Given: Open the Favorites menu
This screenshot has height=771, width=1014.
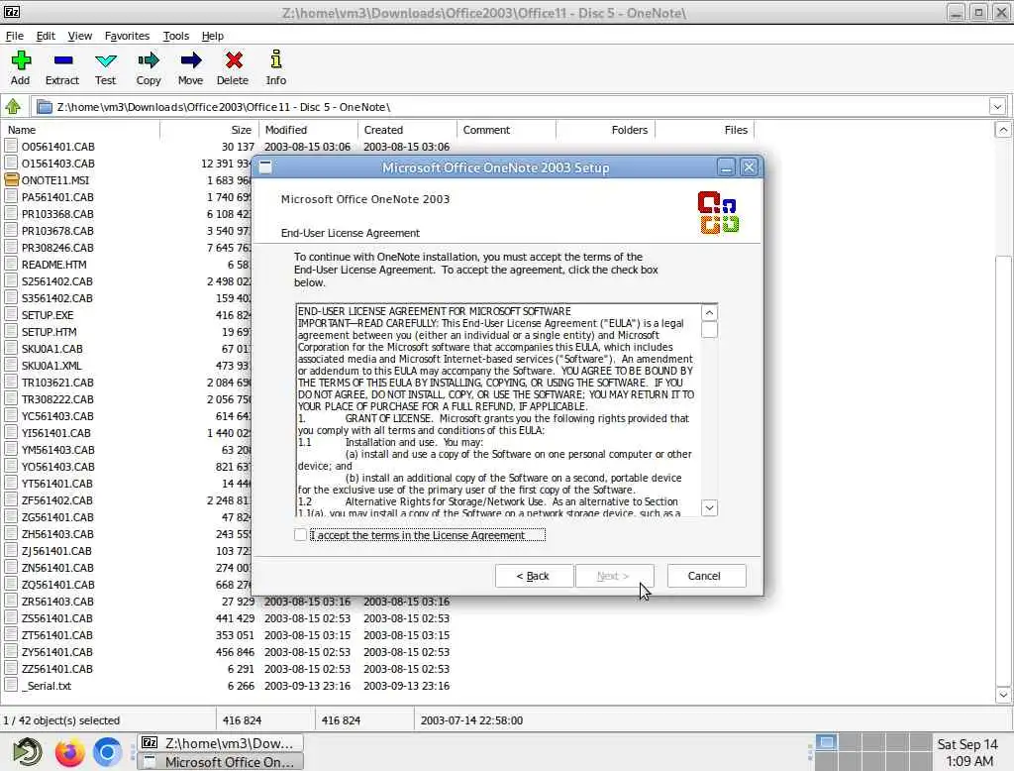Looking at the screenshot, I should pyautogui.click(x=127, y=36).
